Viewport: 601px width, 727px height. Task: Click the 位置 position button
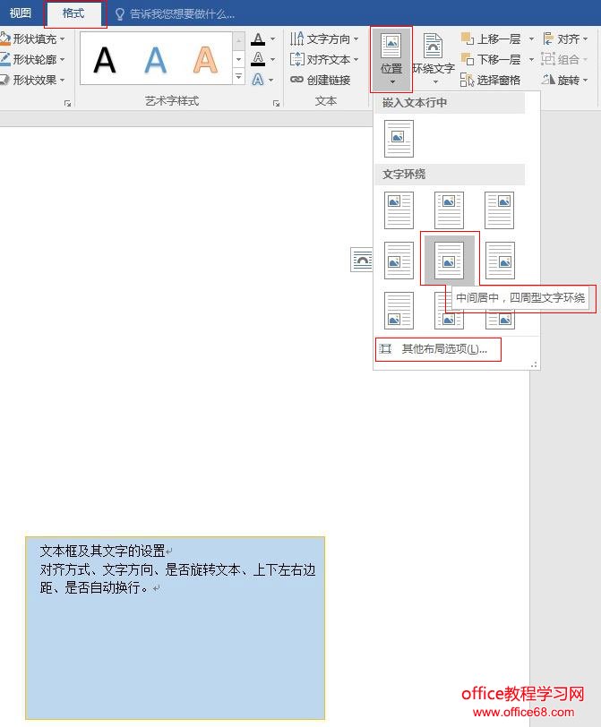(x=391, y=59)
